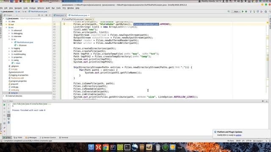Click the Debug bug icon in top toolbar

246,11
